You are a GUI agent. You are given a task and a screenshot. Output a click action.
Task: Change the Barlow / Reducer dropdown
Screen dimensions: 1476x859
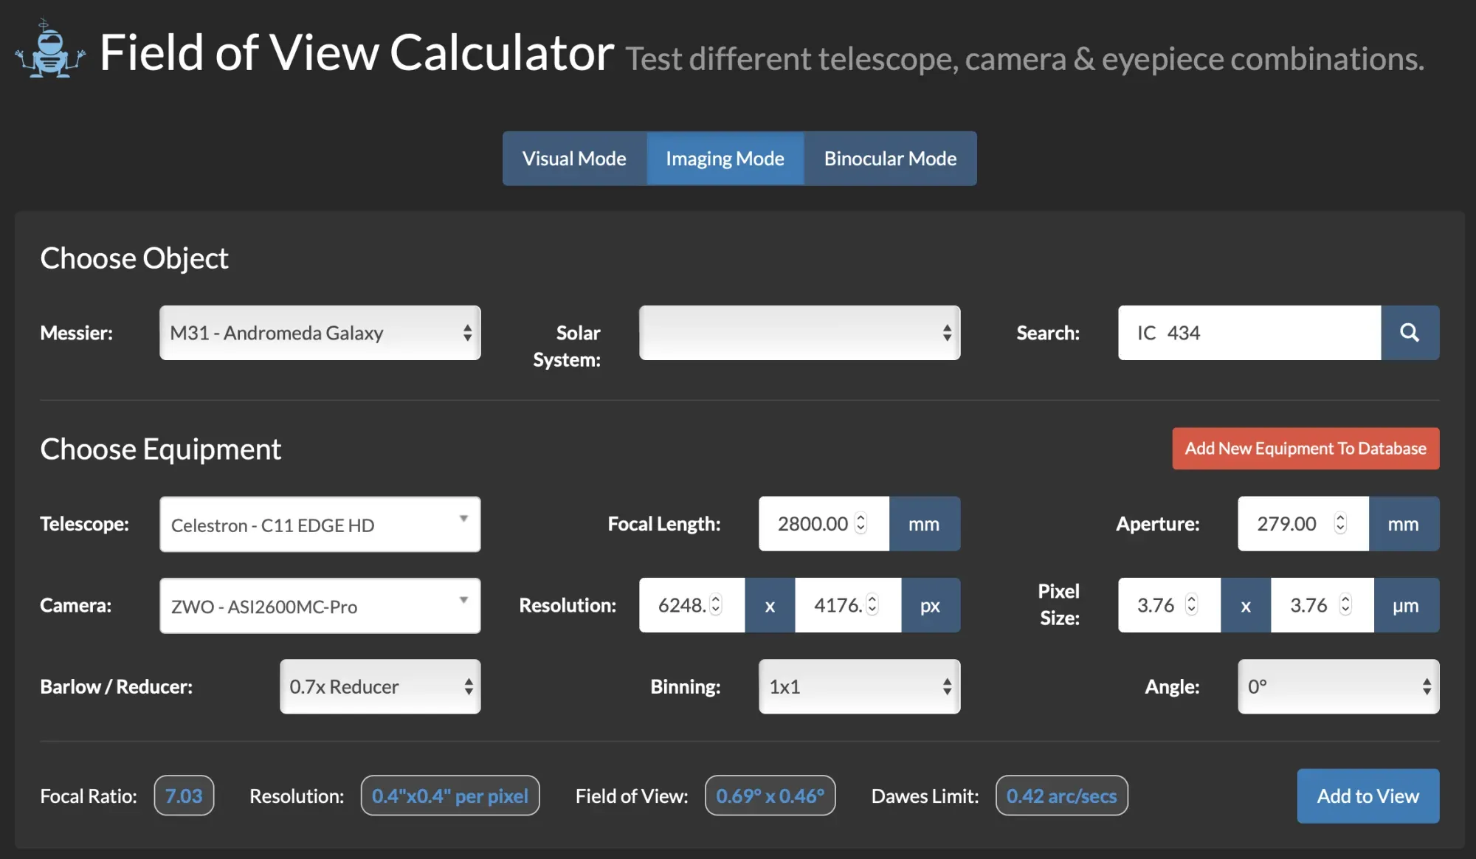(380, 686)
